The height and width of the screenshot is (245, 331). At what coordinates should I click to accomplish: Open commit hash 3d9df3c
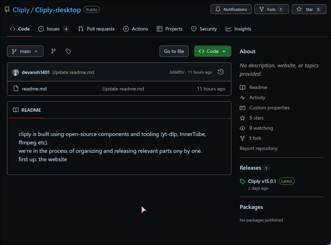tap(177, 72)
